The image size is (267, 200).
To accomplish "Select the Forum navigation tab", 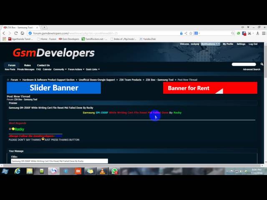I will (12, 65).
